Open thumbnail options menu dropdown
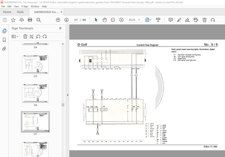The width and height of the screenshot is (225, 157). [x=15, y=37]
